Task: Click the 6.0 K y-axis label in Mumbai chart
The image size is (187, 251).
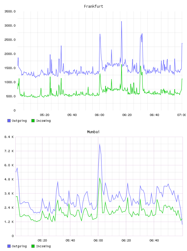Action: (9, 165)
